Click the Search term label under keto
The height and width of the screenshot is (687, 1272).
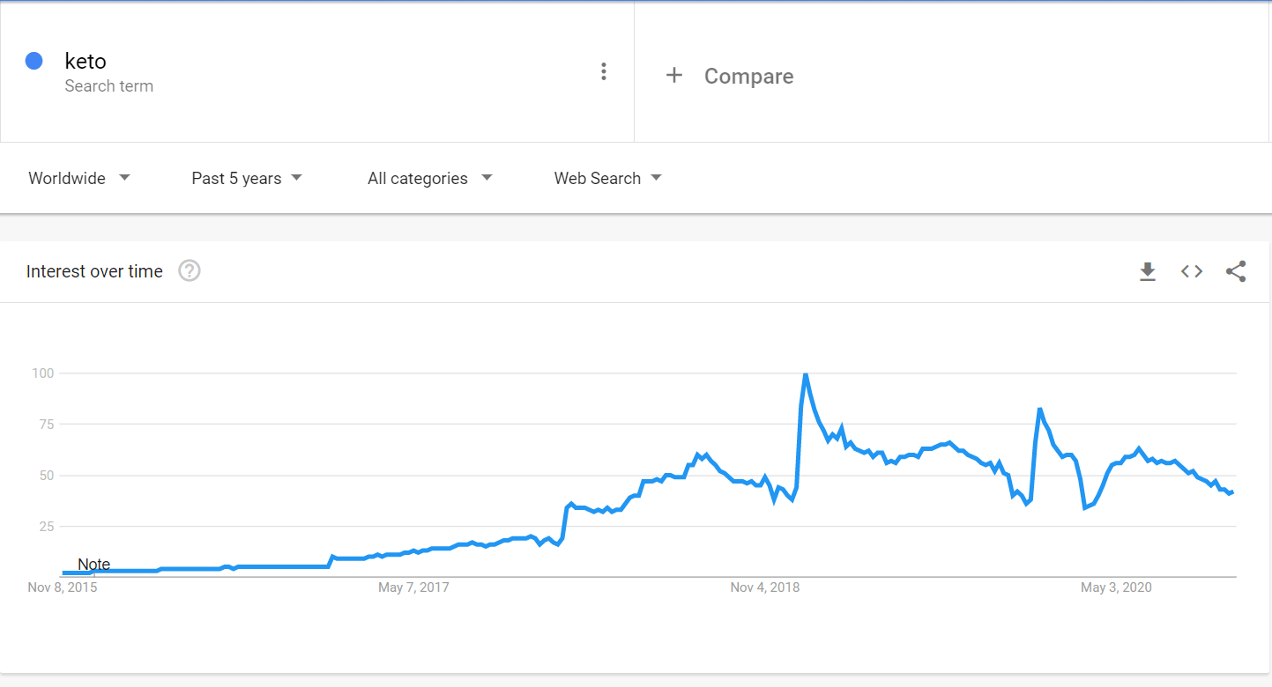(109, 86)
